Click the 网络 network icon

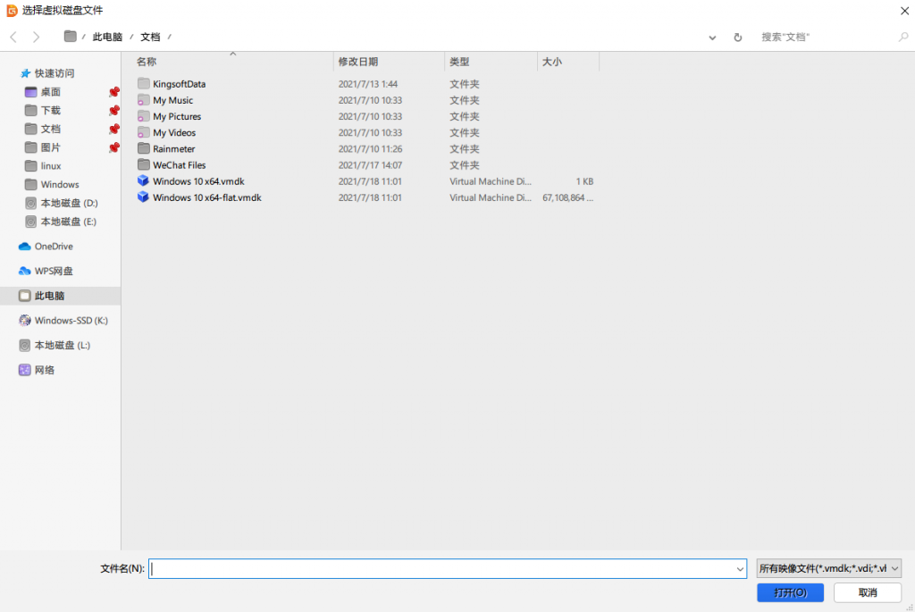point(24,370)
